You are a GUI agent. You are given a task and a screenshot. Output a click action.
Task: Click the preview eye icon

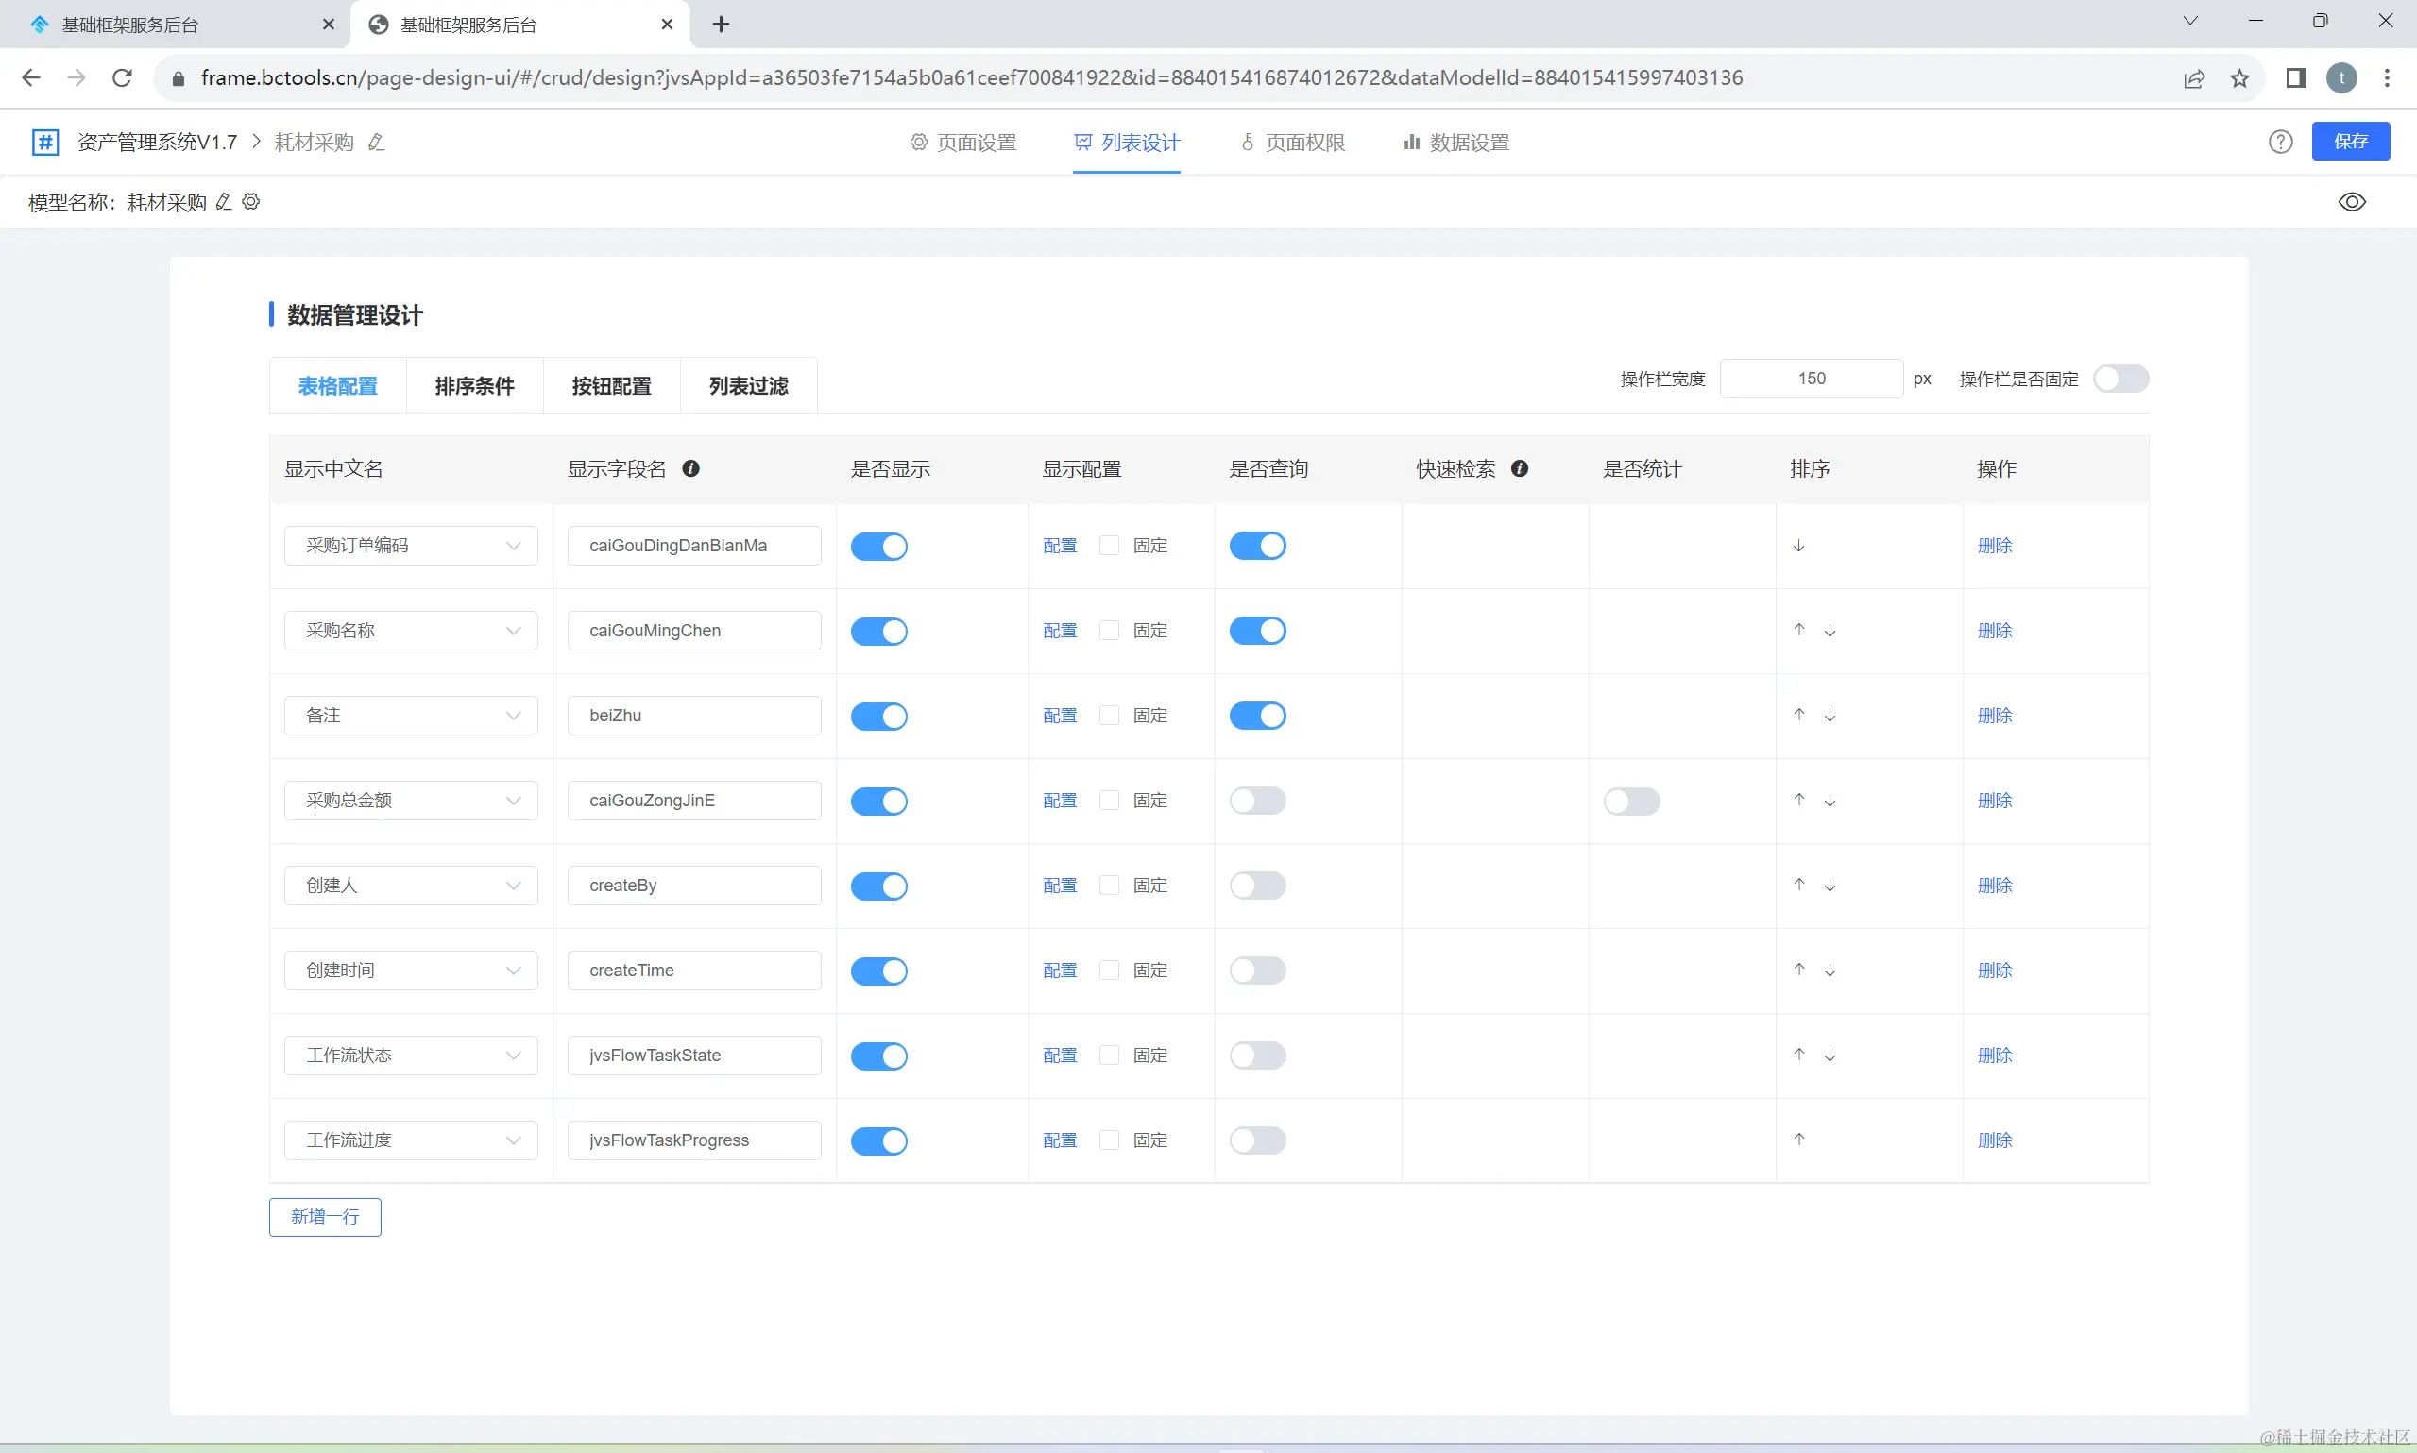[2352, 202]
